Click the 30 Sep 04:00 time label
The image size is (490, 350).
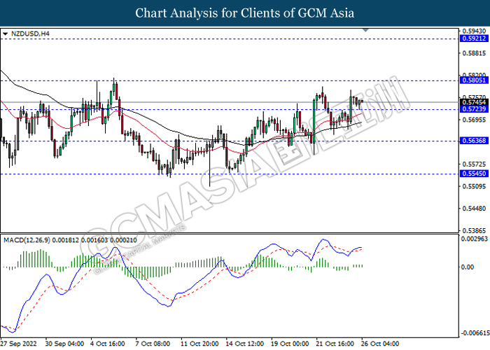coord(64,344)
